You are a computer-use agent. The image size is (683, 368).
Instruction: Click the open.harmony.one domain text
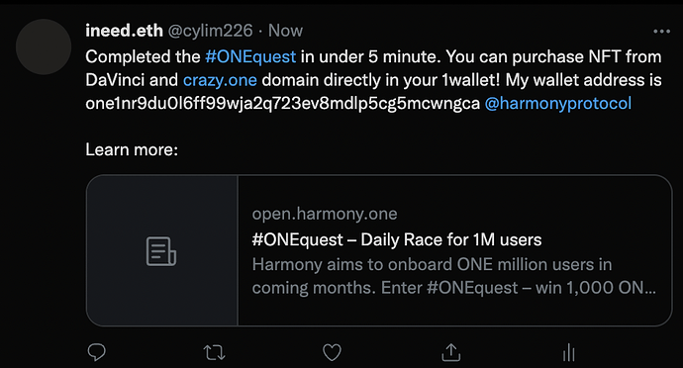(x=325, y=214)
